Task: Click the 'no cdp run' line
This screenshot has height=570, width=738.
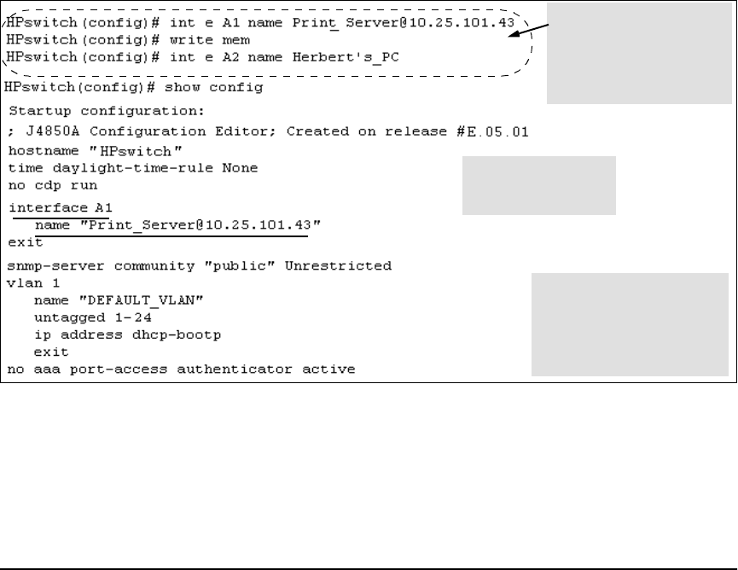Action: 53,185
